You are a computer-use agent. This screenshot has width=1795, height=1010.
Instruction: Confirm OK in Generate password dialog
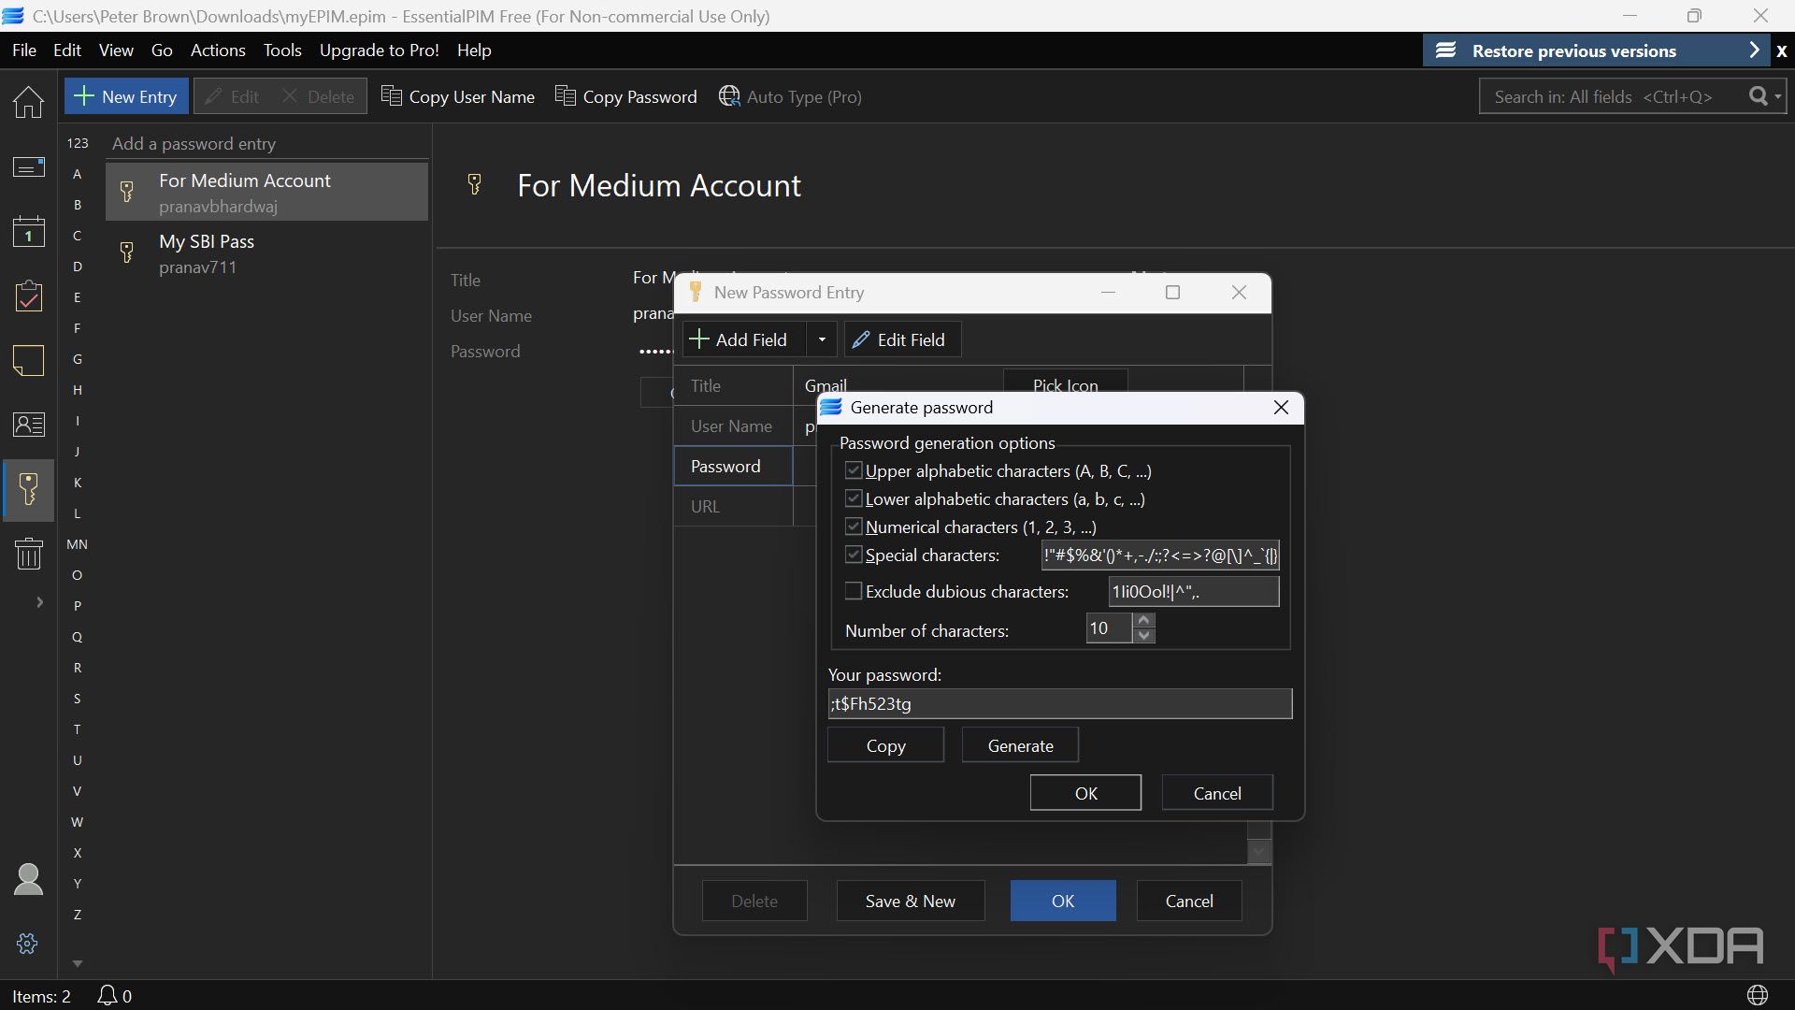[1085, 793]
